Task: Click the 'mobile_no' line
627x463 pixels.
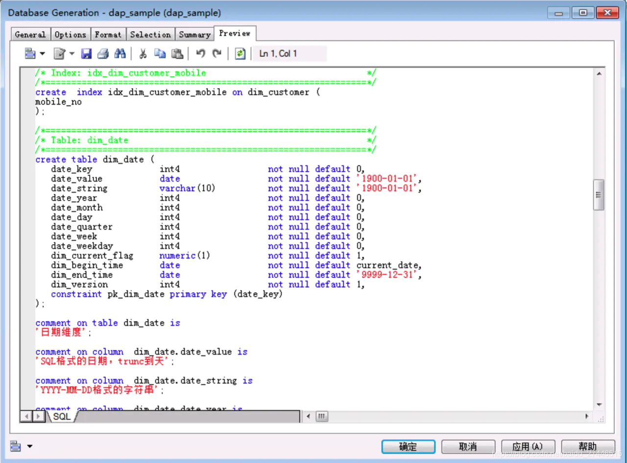Action: tap(58, 102)
